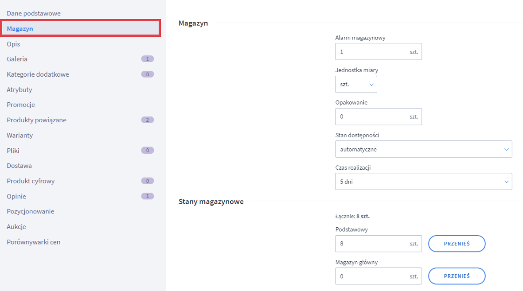
Task: Open Galeria in the sidebar
Action: 17,59
